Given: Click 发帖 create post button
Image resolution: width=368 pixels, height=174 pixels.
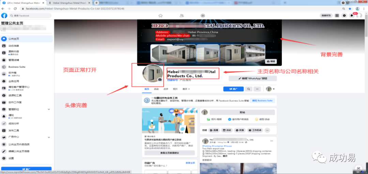Looking at the screenshot, I should coord(242,112).
